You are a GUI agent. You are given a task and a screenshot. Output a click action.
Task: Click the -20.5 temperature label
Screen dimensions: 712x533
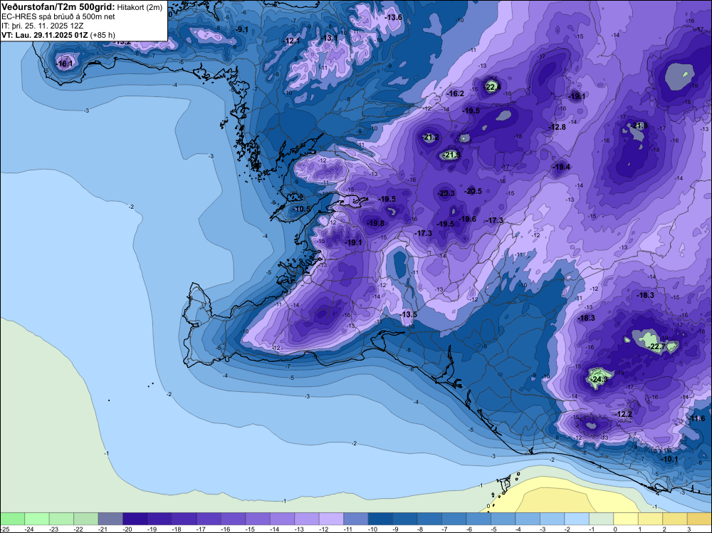pos(473,191)
